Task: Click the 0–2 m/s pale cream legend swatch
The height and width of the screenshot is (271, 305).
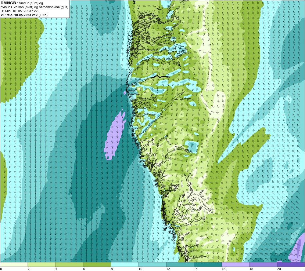Action: pyautogui.click(x=14, y=264)
